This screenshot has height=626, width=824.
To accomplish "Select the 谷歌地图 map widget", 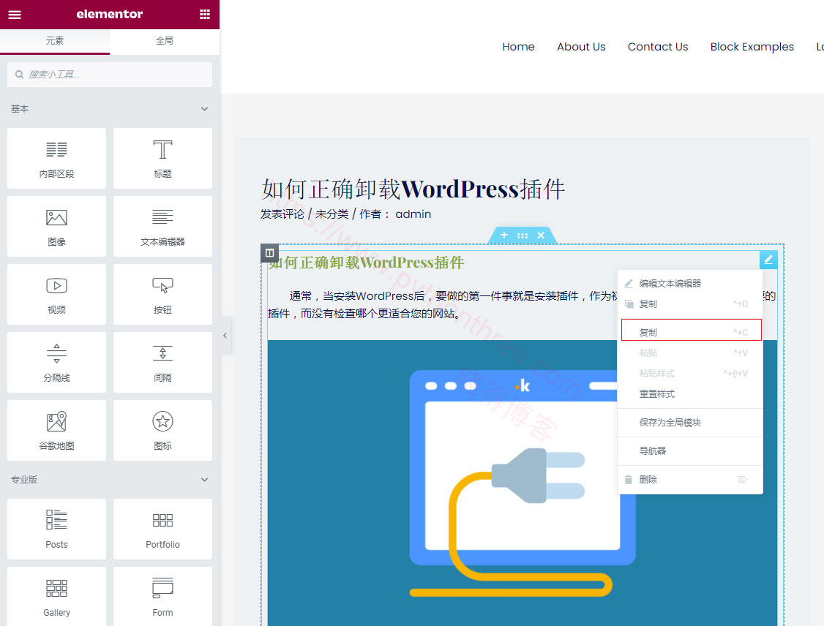I will point(57,430).
